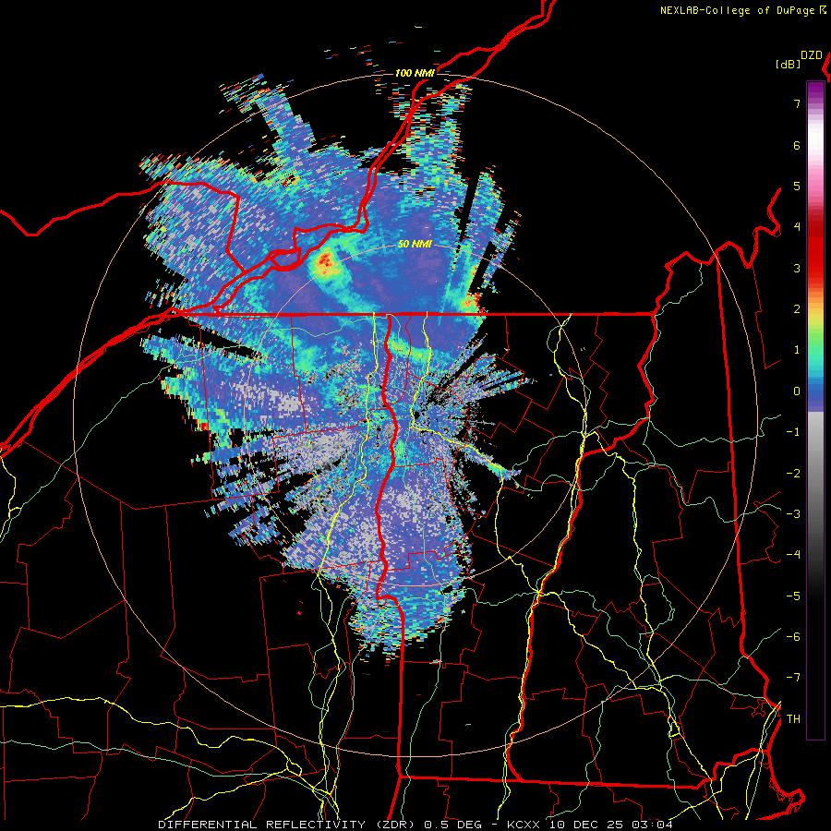Click the red high-ZDR core near the 50 NMI ring
This screenshot has height=831, width=831.
[x=324, y=260]
